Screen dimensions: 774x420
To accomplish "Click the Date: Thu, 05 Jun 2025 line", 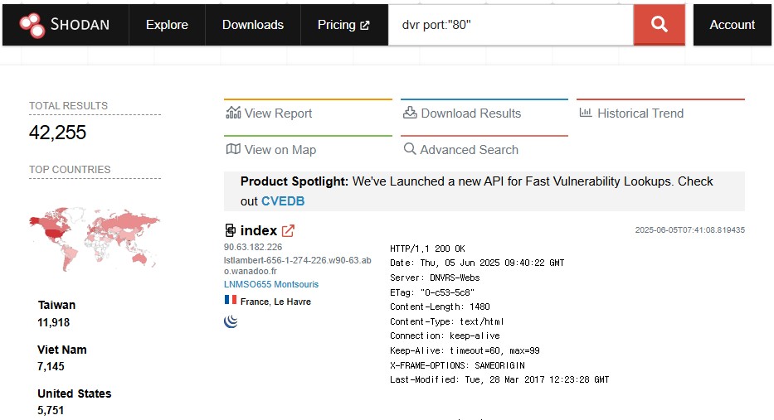I will click(477, 263).
